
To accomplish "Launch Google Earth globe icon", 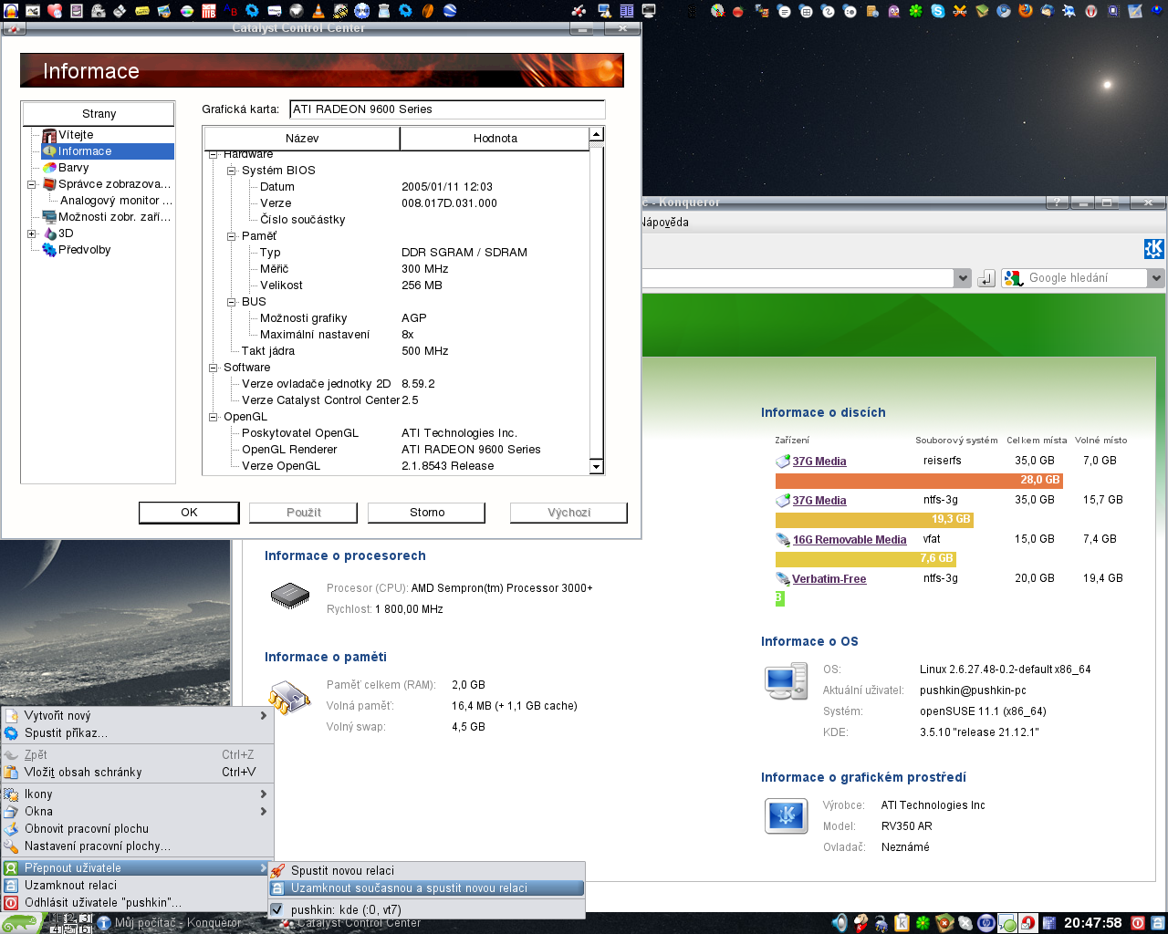I will (x=450, y=11).
